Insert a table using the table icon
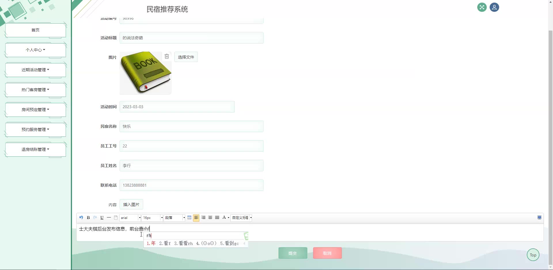 [189, 217]
